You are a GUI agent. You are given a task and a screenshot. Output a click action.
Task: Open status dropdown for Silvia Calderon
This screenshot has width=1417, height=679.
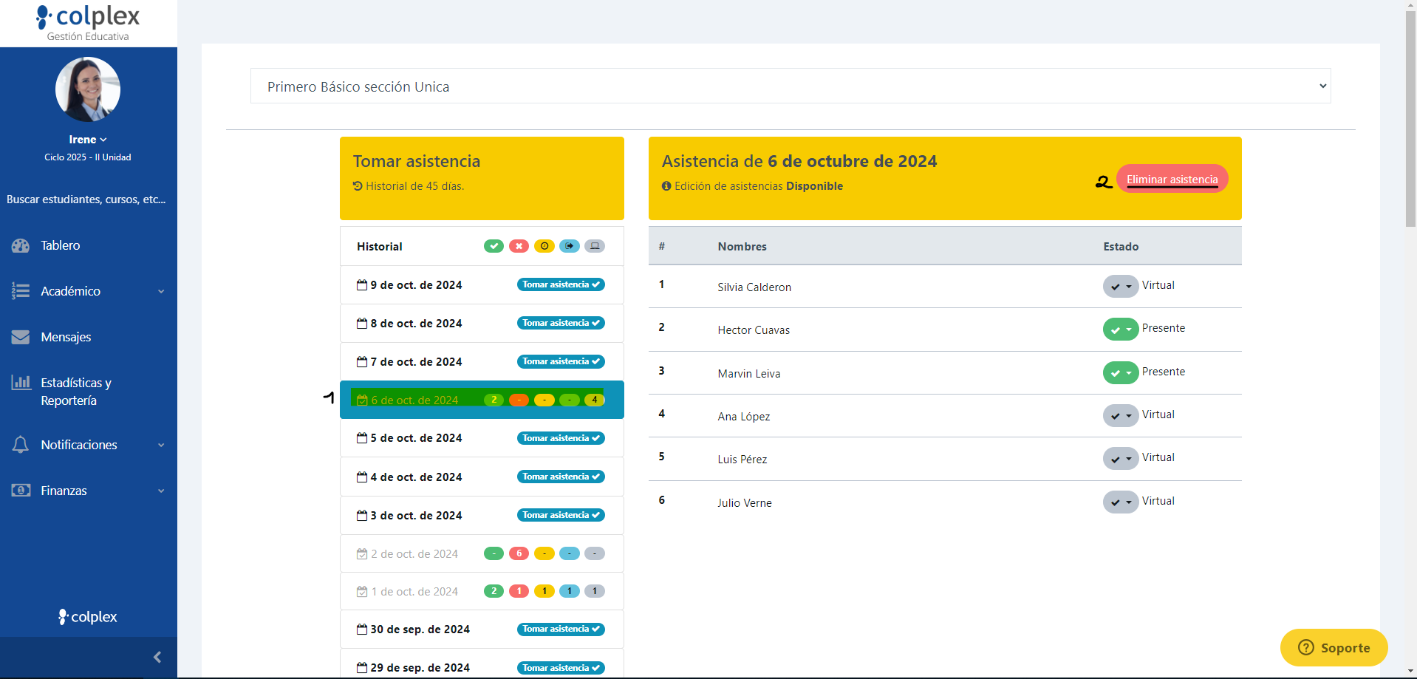tap(1121, 286)
